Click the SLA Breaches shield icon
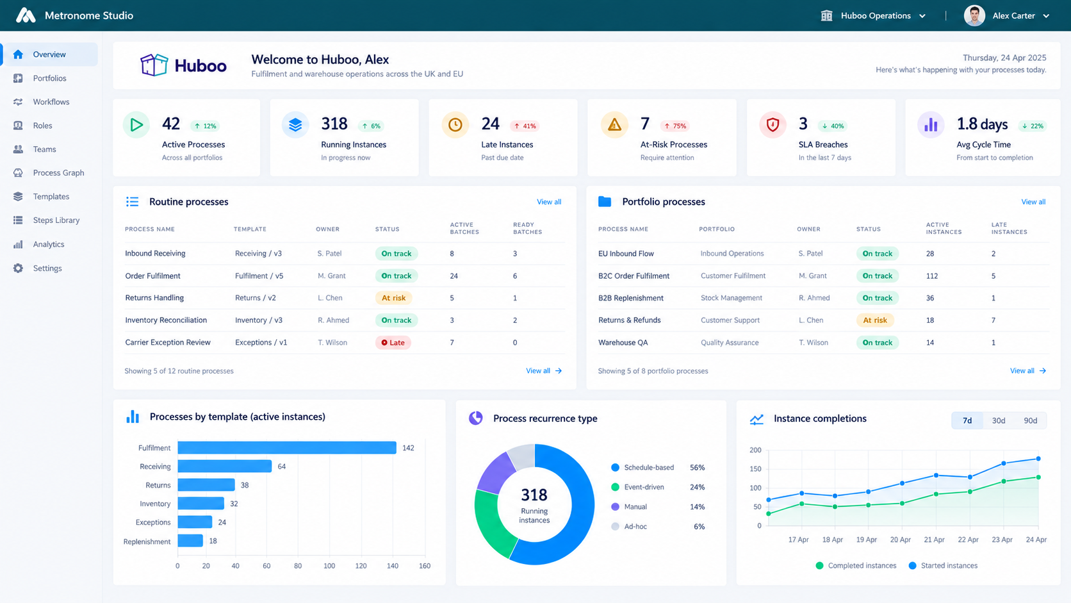 pos(773,125)
